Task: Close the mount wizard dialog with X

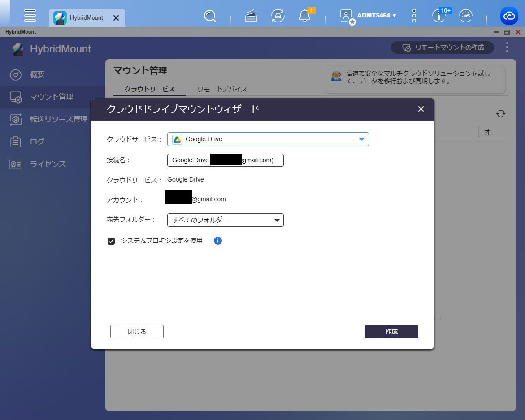Action: tap(421, 109)
